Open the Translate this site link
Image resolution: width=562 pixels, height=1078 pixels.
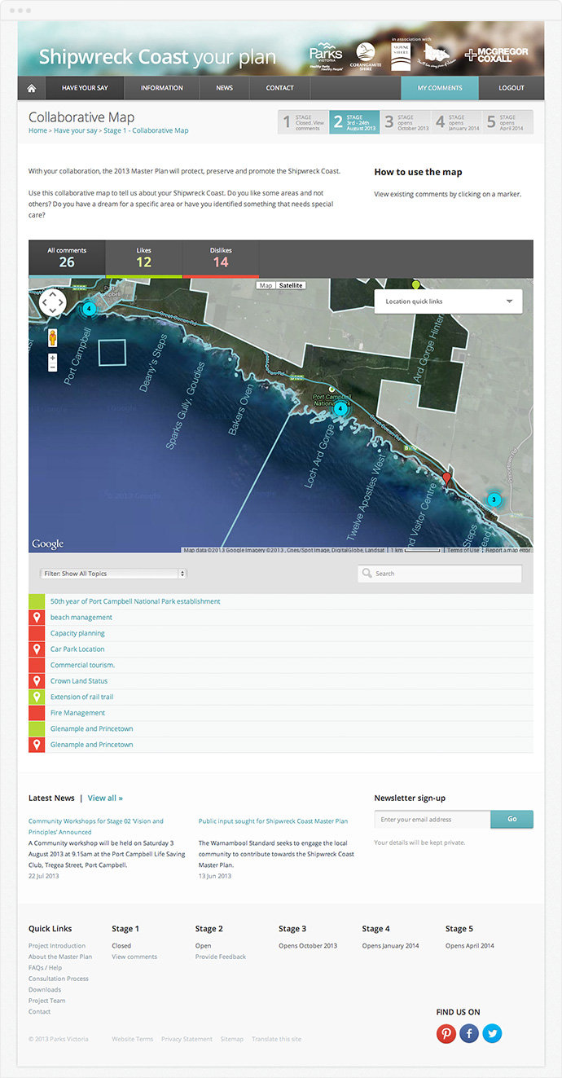[x=276, y=1039]
